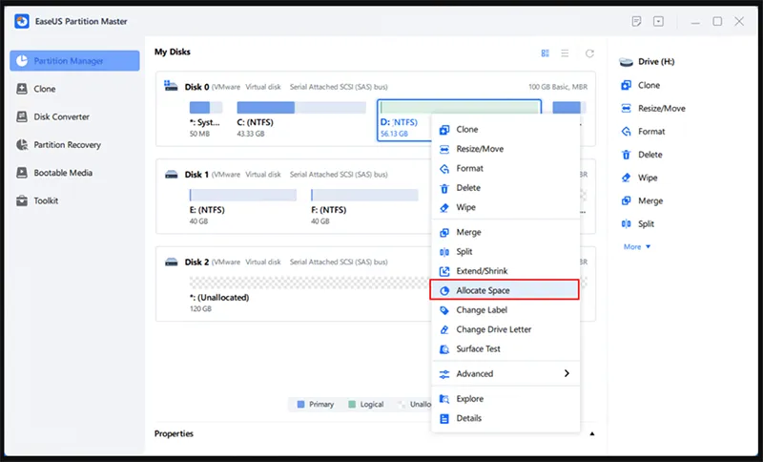Viewport: 763px width, 462px height.
Task: Expand the Advanced submenu arrow
Action: [x=567, y=373]
